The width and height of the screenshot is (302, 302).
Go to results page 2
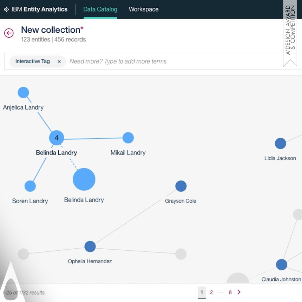tap(211, 292)
